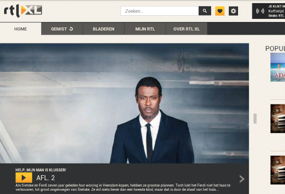
Task: Click the Help, Mijn Man Is Klusser! title
Action: point(41,170)
